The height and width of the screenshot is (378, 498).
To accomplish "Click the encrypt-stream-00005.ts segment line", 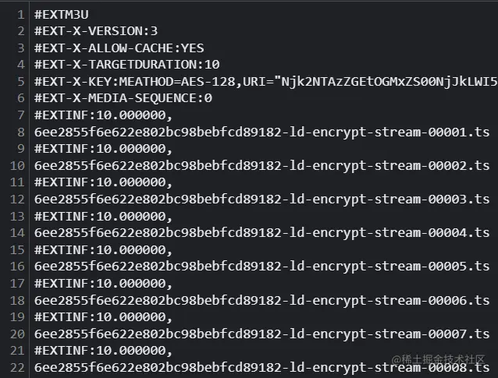I will [x=262, y=267].
